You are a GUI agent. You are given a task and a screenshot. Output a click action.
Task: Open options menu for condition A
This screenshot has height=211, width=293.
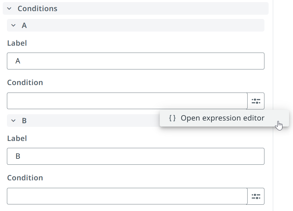[x=256, y=101]
